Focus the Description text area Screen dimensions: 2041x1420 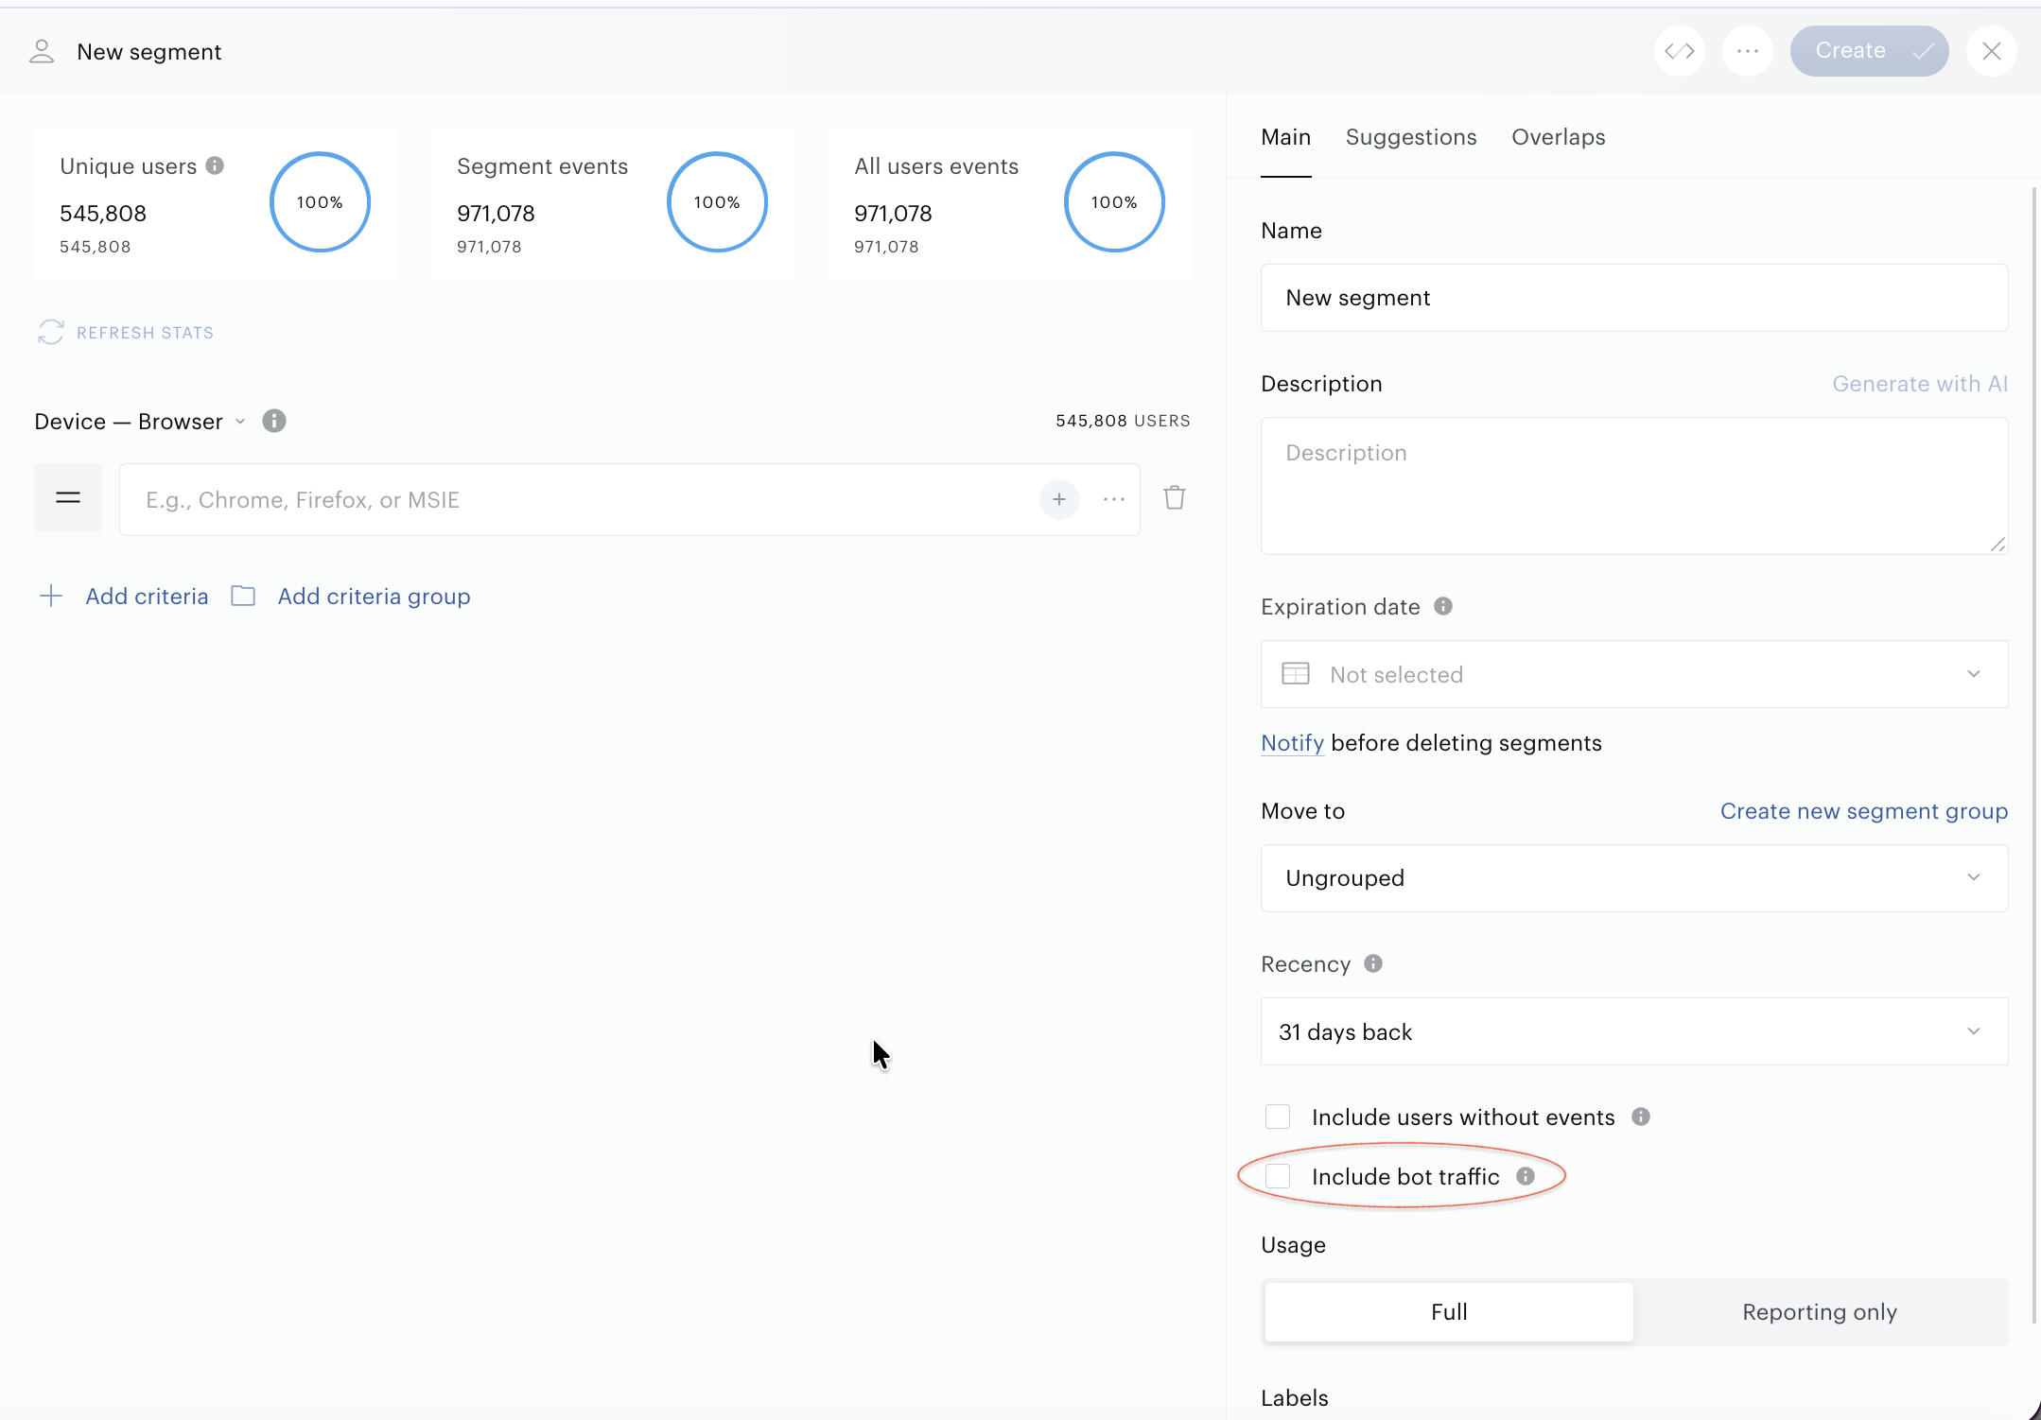tap(1634, 486)
